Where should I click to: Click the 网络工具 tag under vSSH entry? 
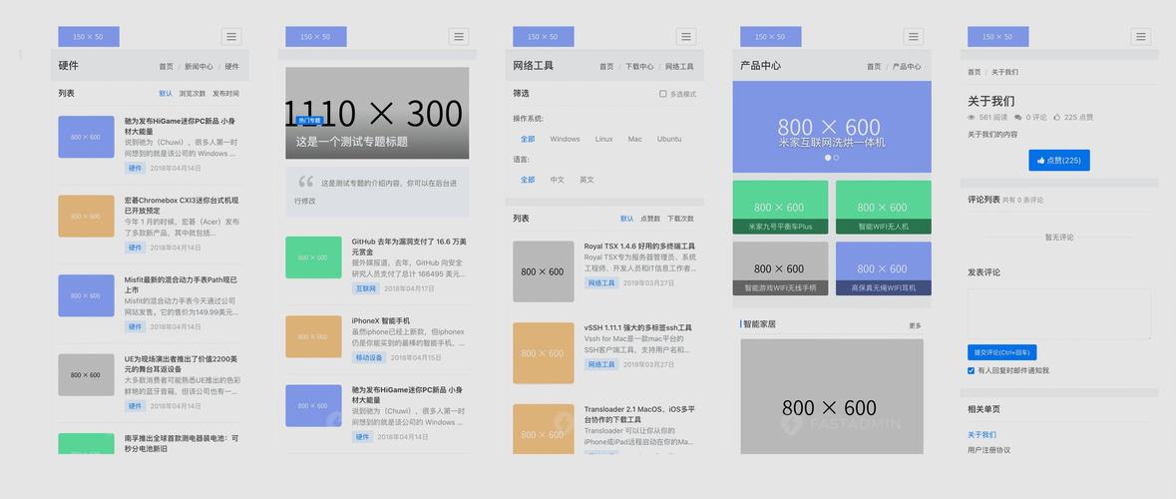[x=601, y=364]
